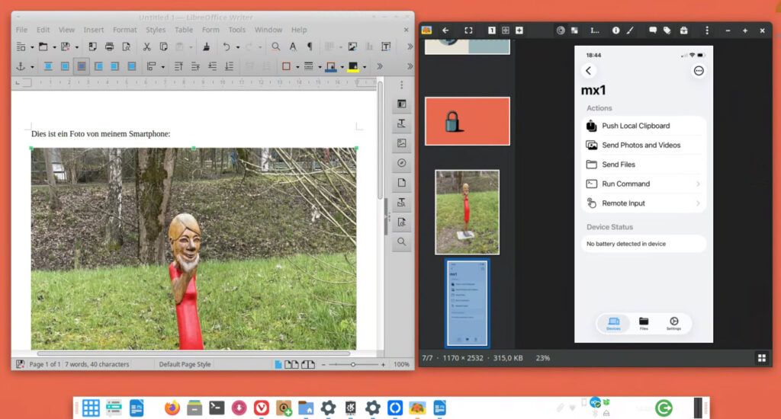Open the Insert menu

tap(94, 30)
